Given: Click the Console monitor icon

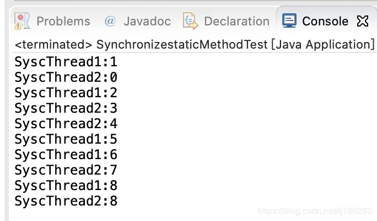Looking at the screenshot, I should point(289,21).
